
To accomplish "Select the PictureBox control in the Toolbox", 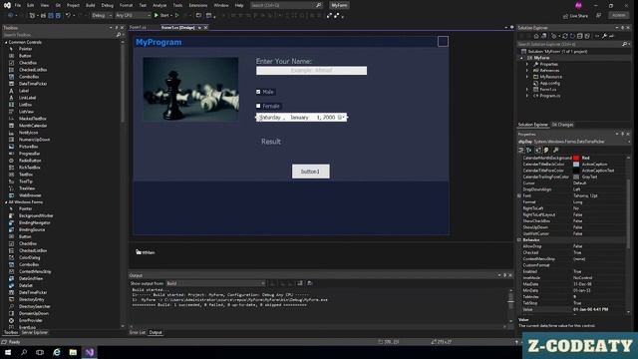I will [29, 147].
